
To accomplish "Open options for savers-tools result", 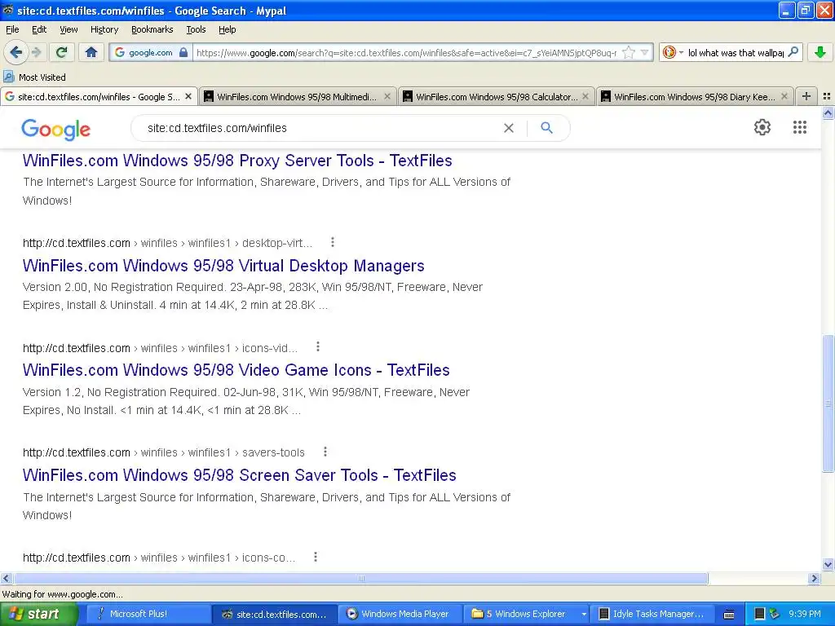I will [325, 452].
